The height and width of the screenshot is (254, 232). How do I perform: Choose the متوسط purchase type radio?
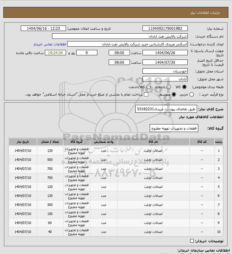[x=174, y=94]
